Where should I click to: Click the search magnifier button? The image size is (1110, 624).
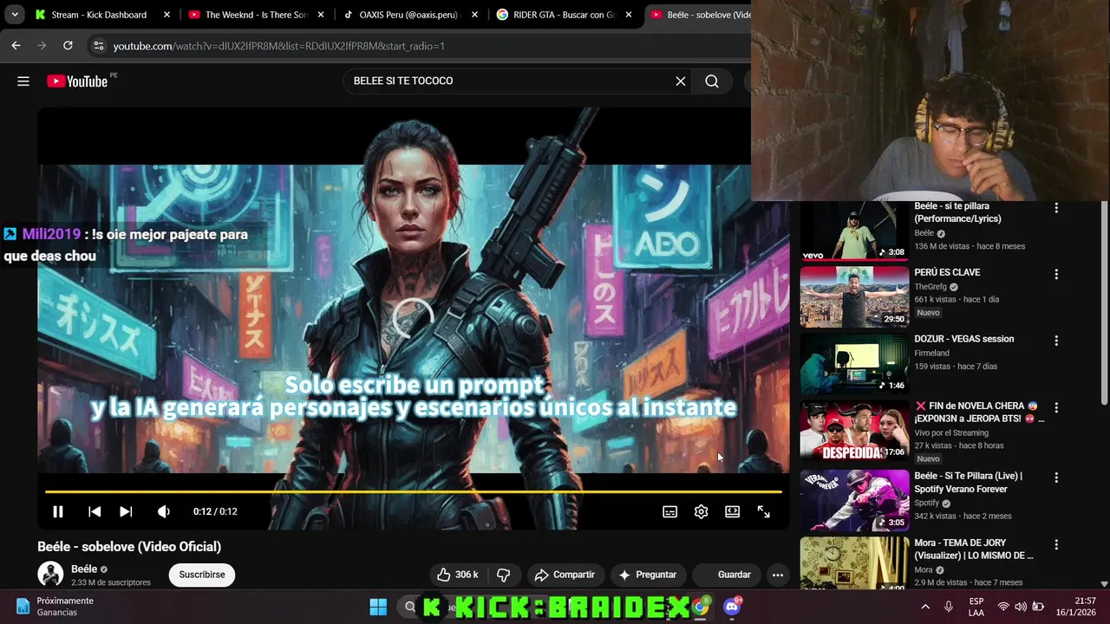pos(712,81)
